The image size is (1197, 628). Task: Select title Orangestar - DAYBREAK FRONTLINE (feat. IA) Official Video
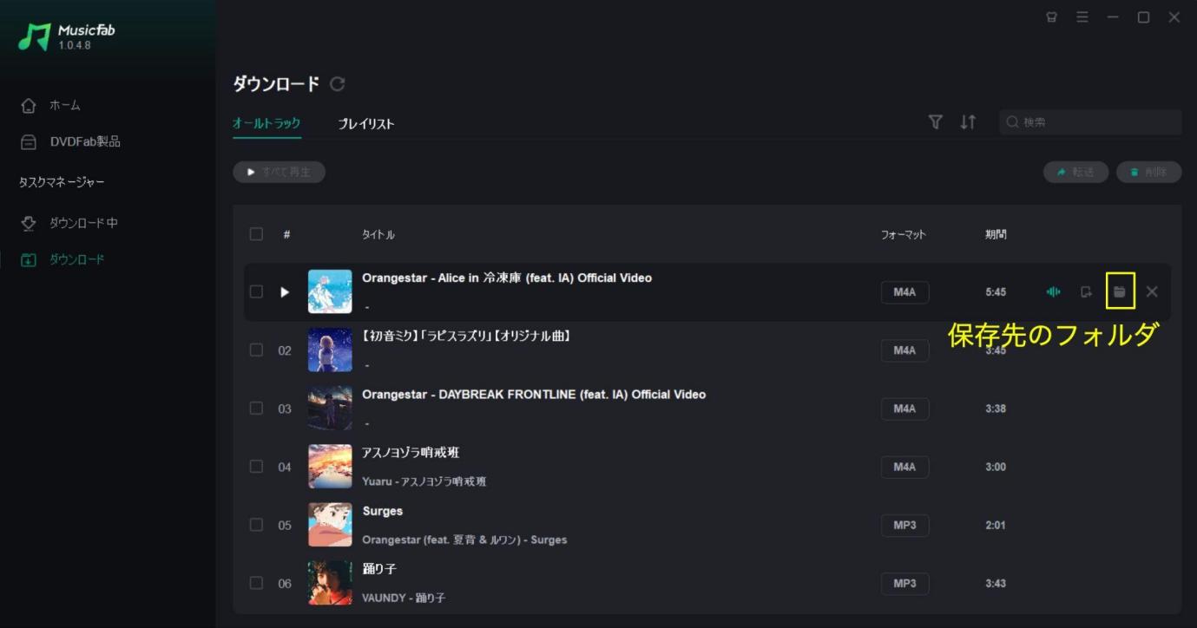tap(534, 395)
